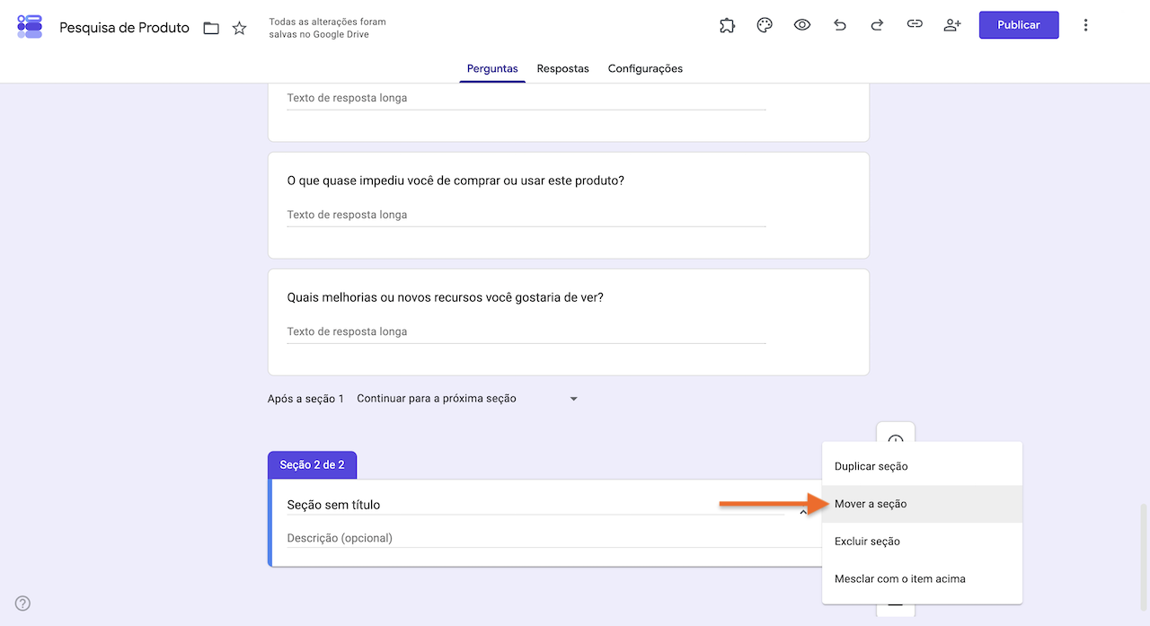Open the add-ons puzzle icon

pos(727,25)
